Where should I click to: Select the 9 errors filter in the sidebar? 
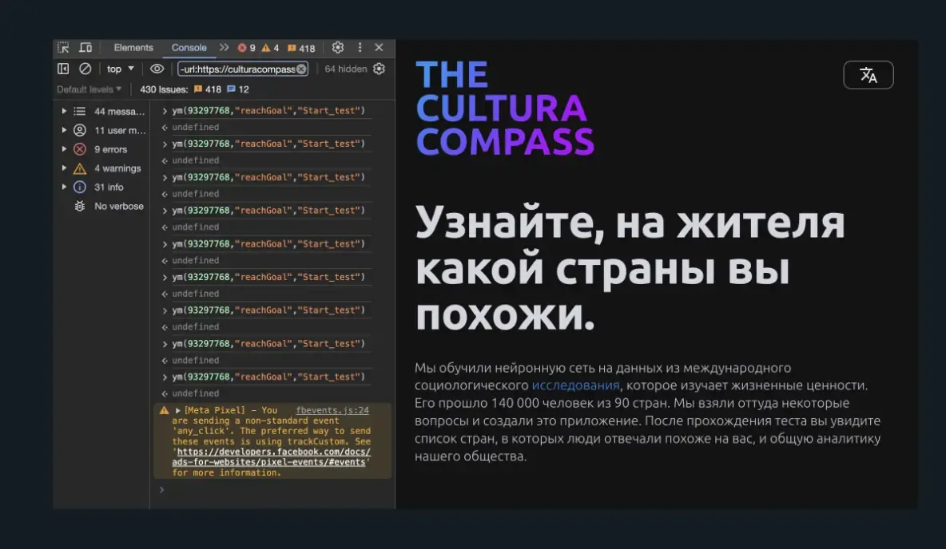[x=112, y=149]
